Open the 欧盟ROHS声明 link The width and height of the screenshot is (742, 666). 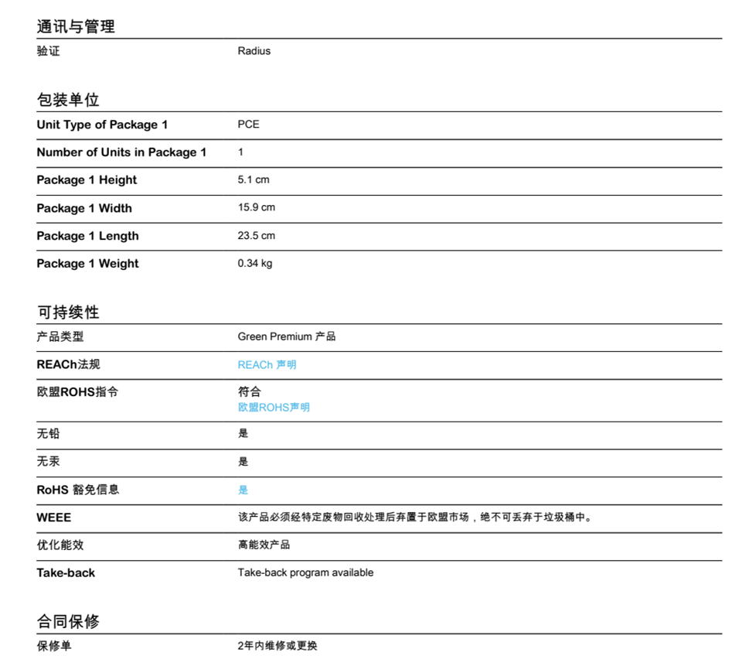point(274,407)
